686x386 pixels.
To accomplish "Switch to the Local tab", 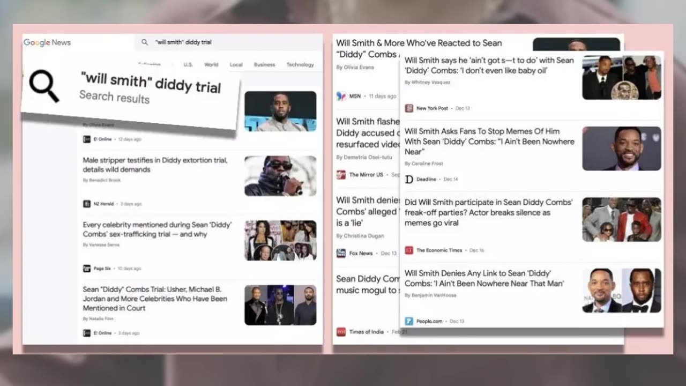I will click(x=236, y=65).
